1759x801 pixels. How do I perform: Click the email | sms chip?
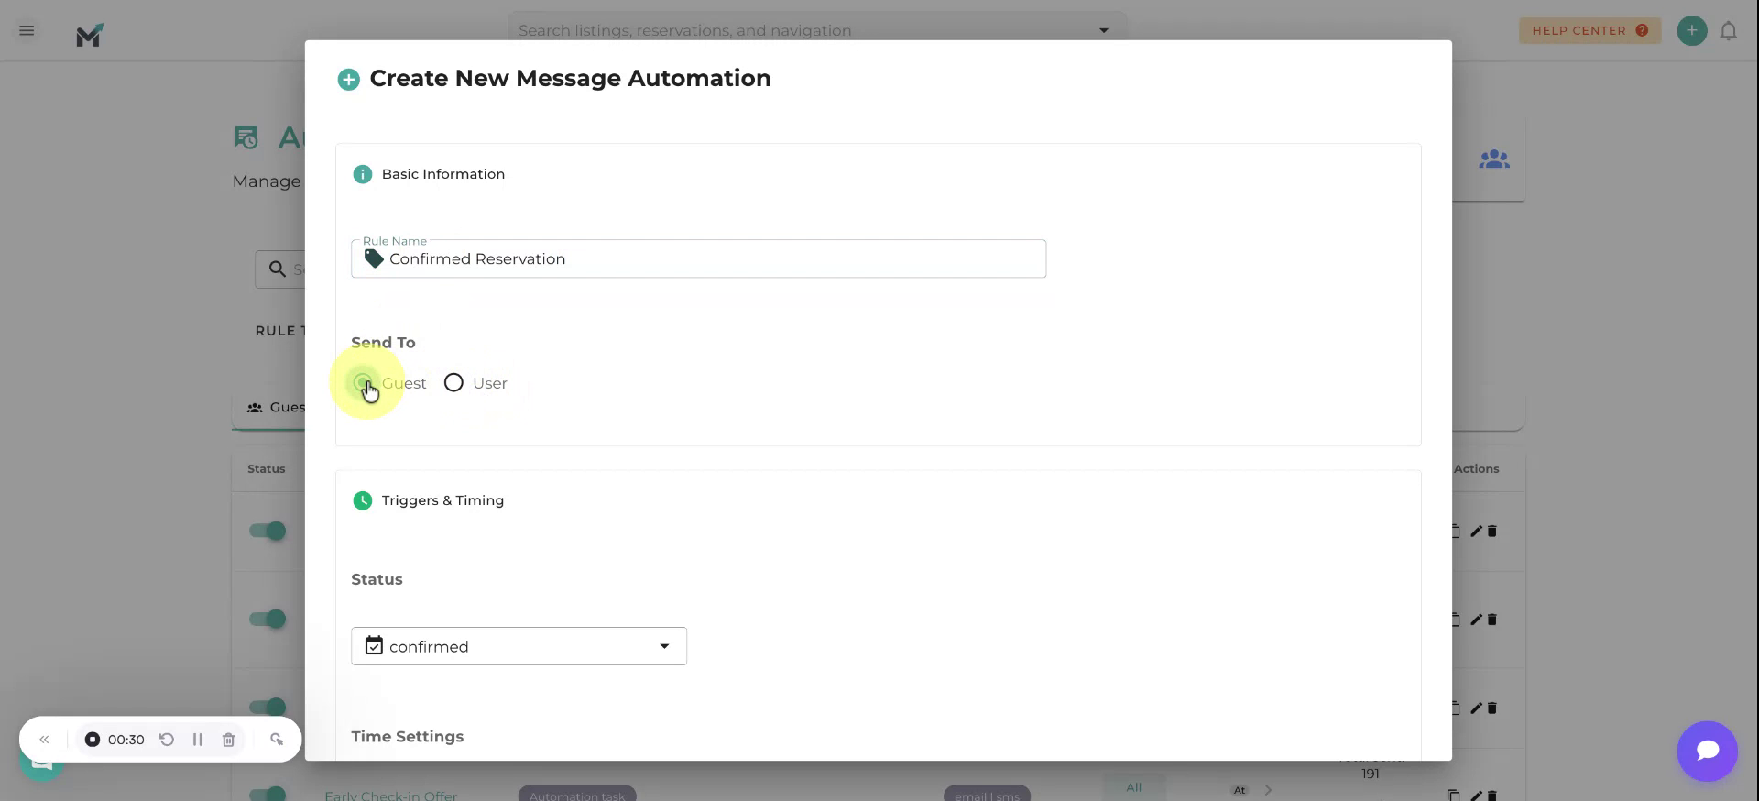pos(987,794)
